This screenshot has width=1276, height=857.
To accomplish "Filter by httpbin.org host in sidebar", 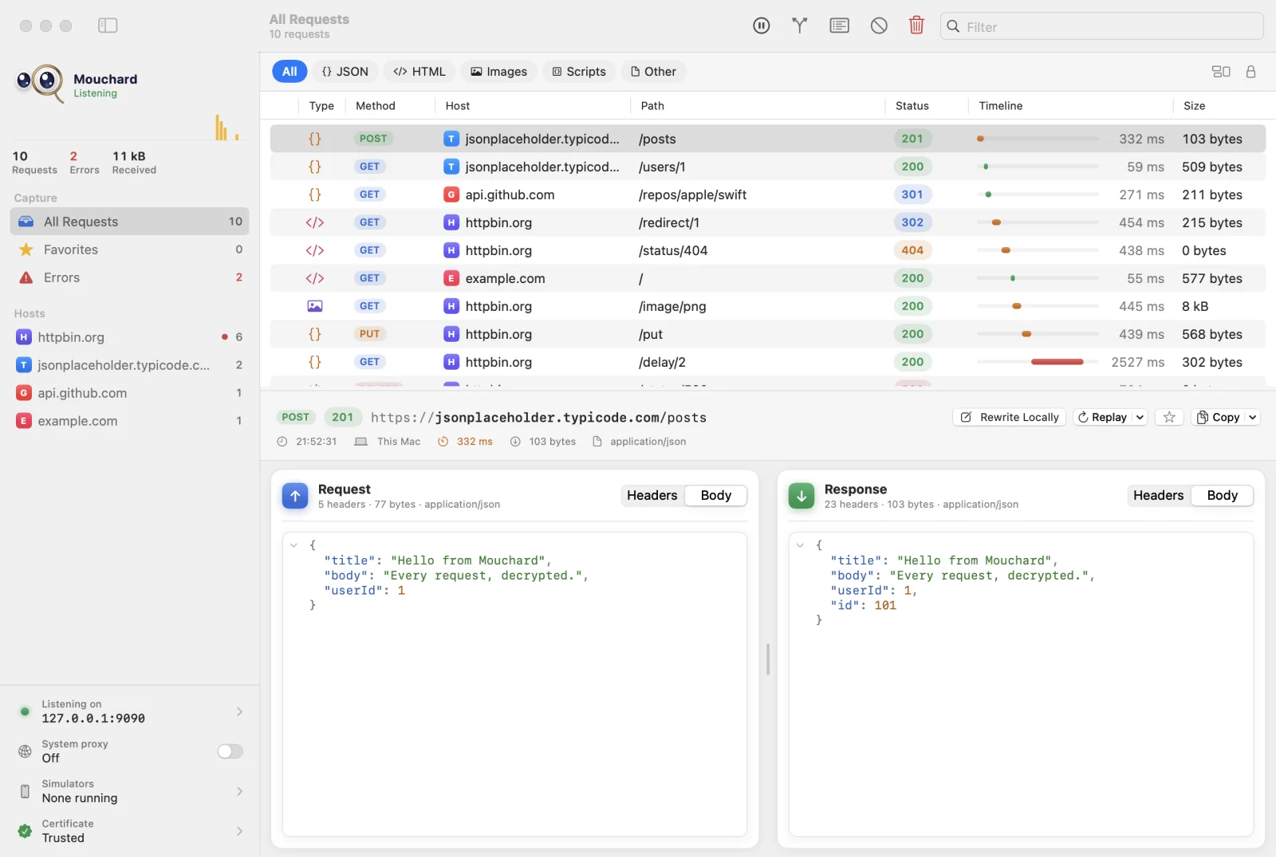I will pyautogui.click(x=129, y=337).
